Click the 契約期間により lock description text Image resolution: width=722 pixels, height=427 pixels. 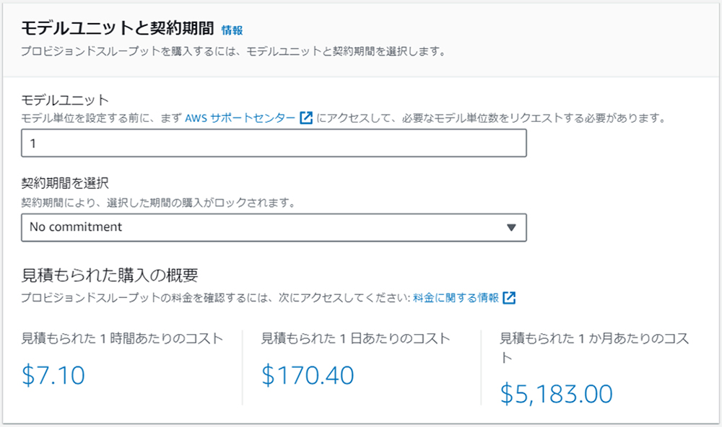pyautogui.click(x=158, y=203)
